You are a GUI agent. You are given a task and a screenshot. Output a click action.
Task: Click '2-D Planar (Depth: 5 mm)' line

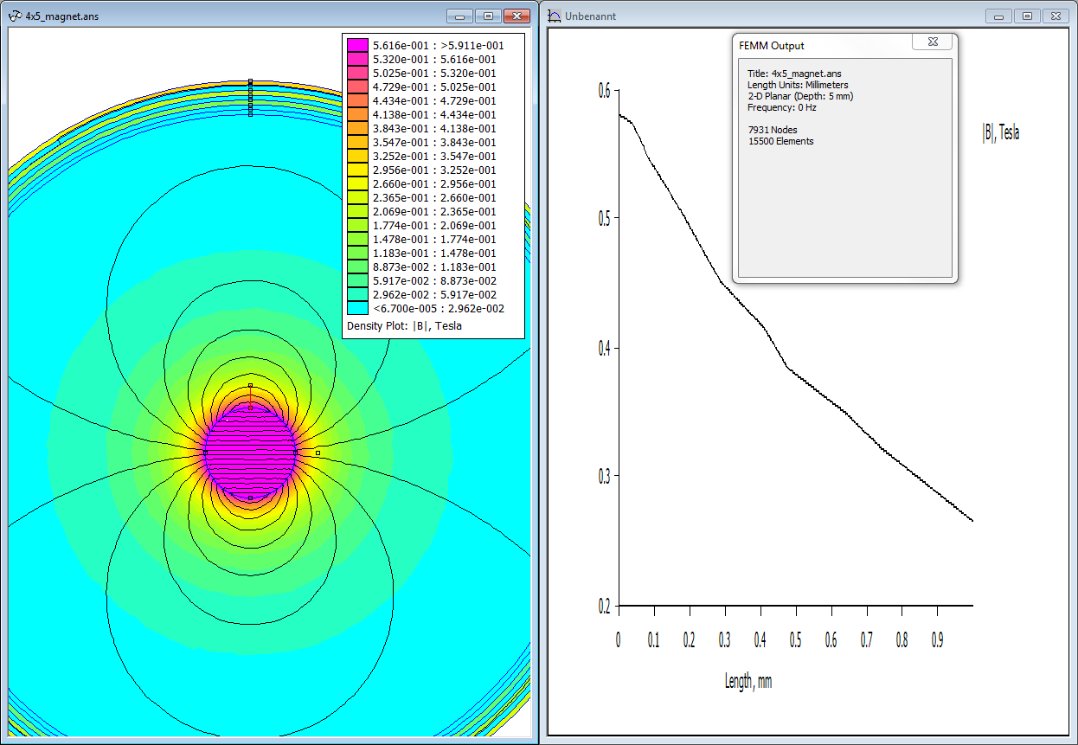800,96
